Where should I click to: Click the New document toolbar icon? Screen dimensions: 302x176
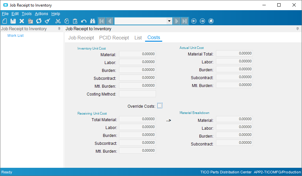[x=5, y=21]
